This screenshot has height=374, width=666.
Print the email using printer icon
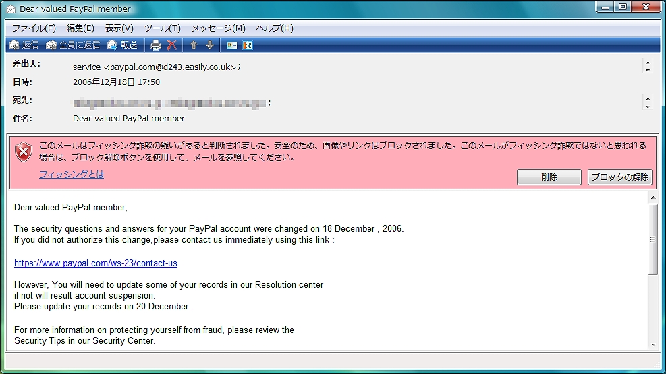point(156,45)
